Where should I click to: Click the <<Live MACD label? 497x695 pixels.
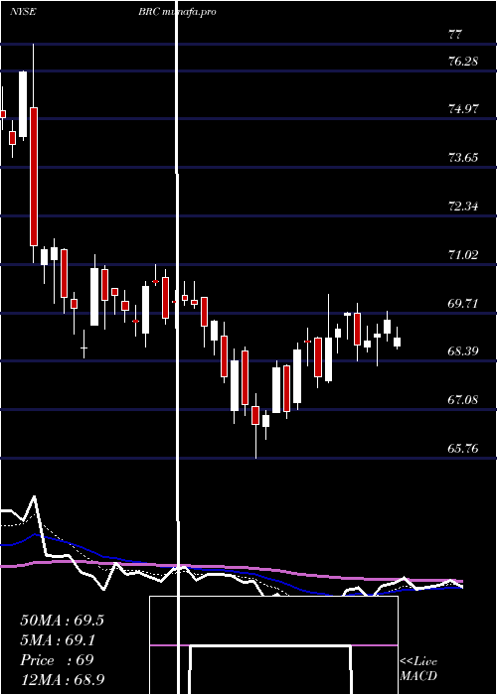[418, 669]
